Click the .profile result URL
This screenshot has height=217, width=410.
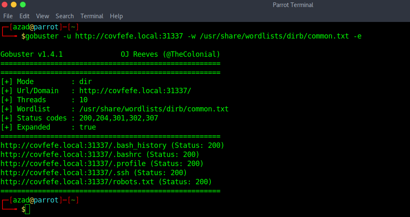(73, 164)
